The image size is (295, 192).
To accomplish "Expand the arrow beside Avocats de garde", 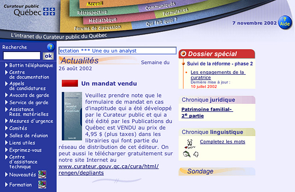I will 6,95.
